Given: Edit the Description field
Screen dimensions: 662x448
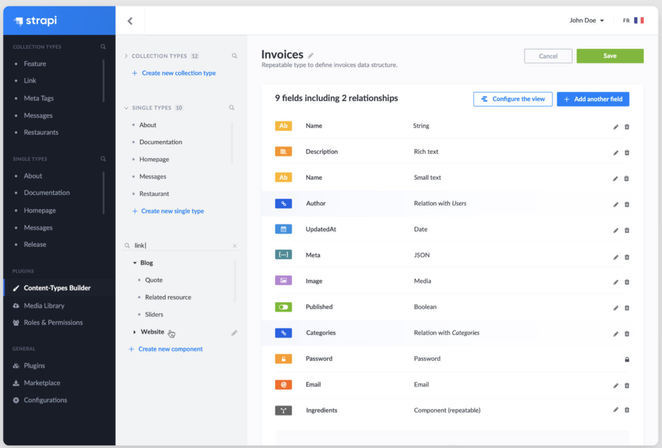Looking at the screenshot, I should coord(616,152).
